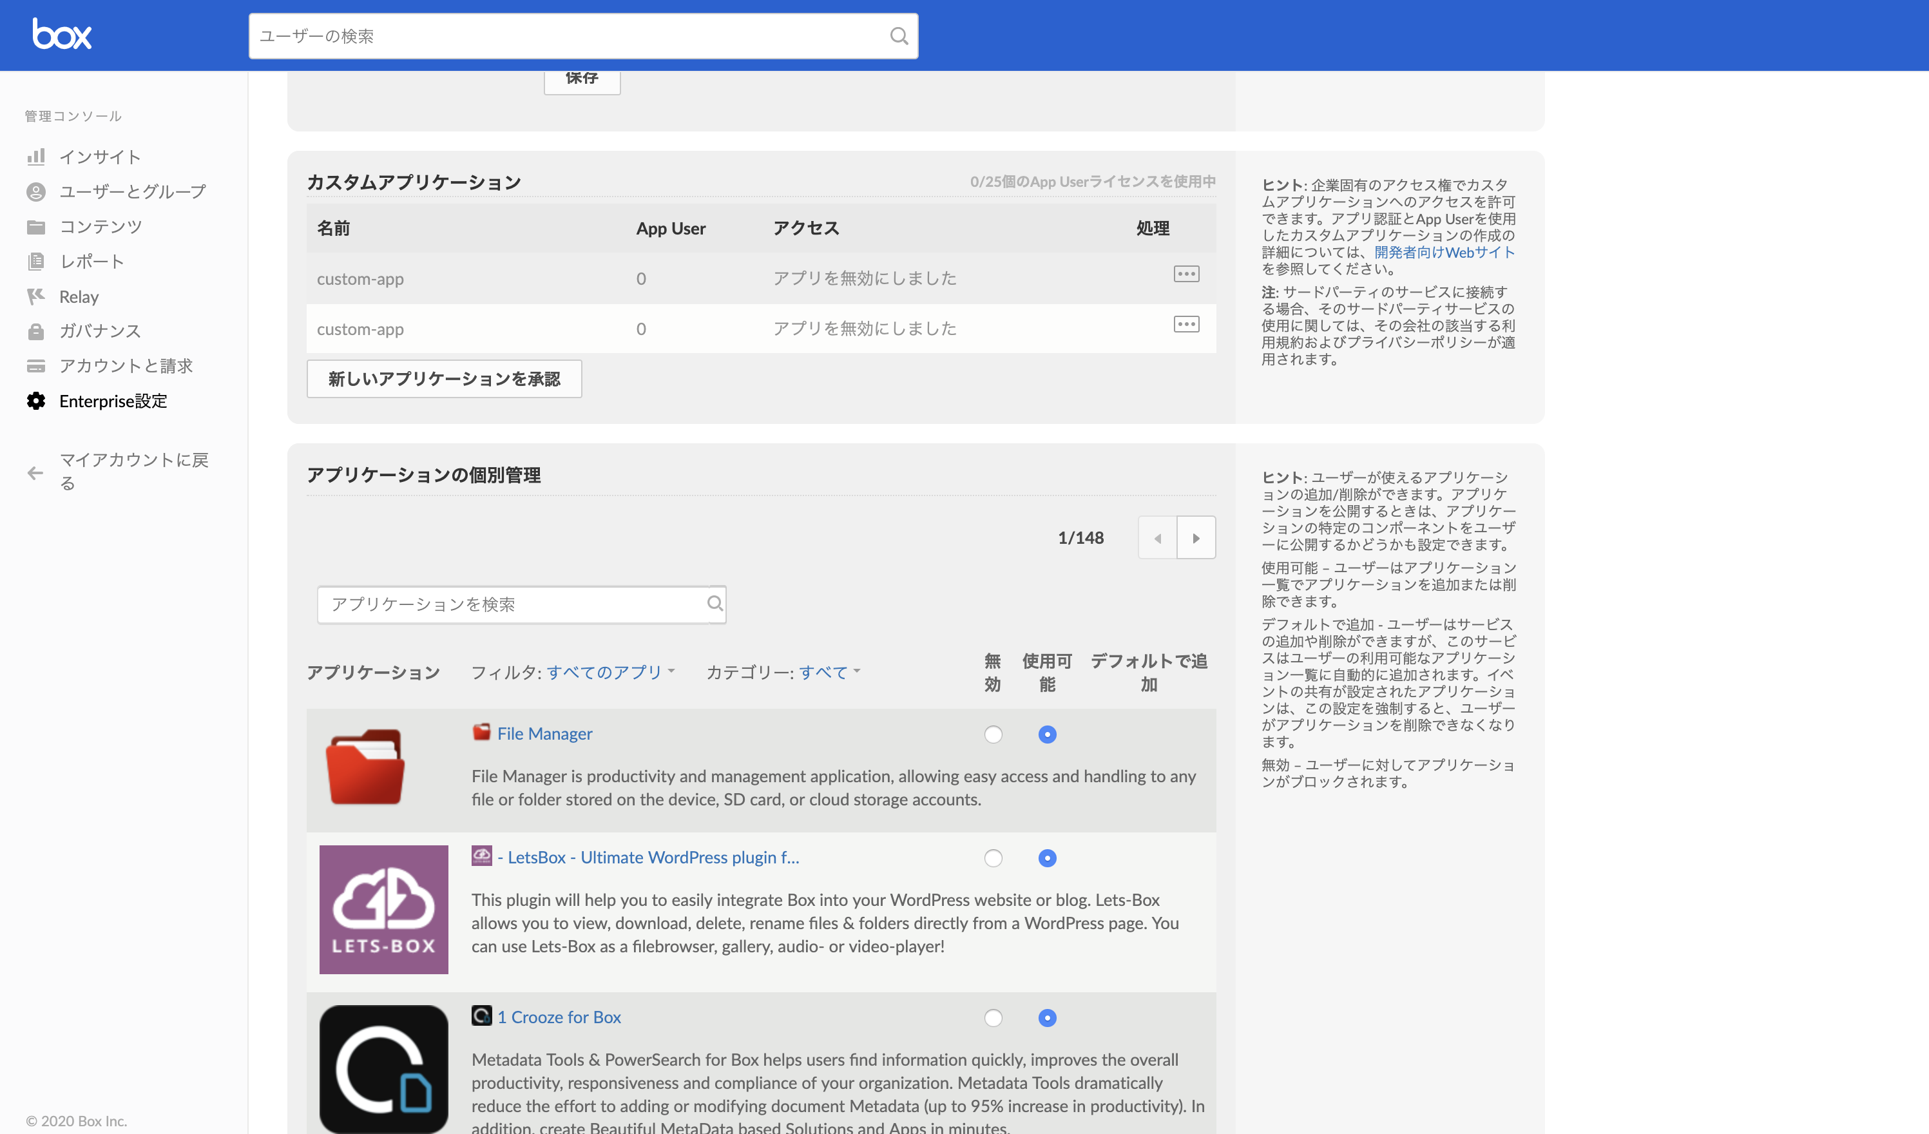Set 1 Crooze for Box to 無効
The height and width of the screenshot is (1134, 1929).
tap(993, 1019)
